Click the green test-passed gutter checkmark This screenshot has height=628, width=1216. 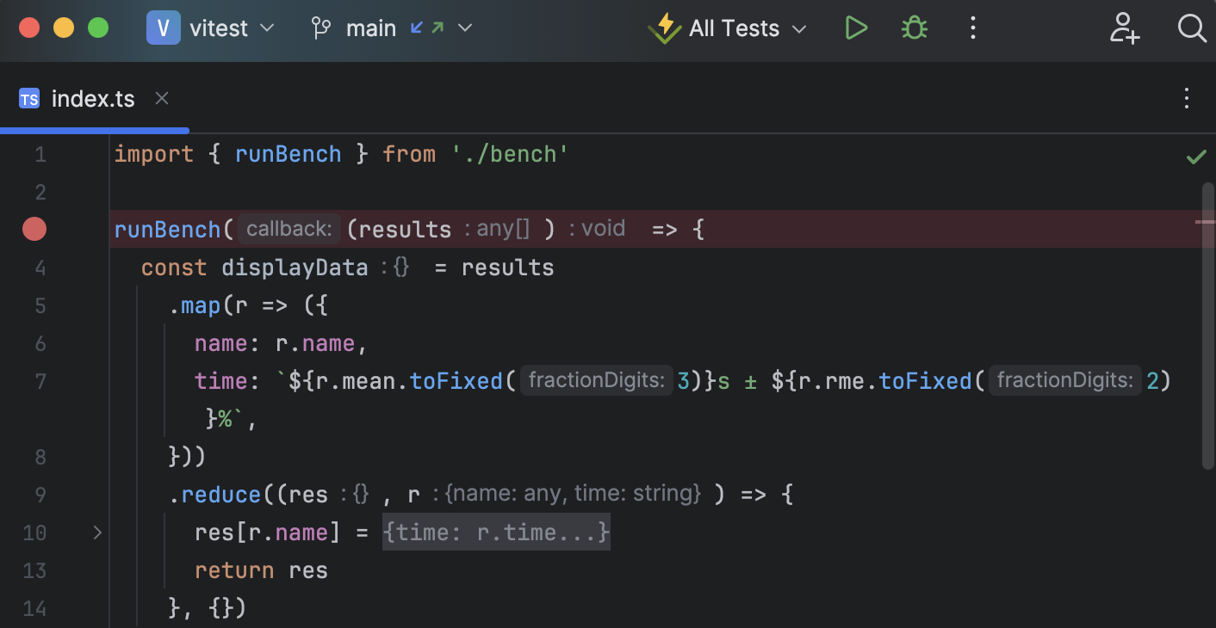[x=1195, y=156]
